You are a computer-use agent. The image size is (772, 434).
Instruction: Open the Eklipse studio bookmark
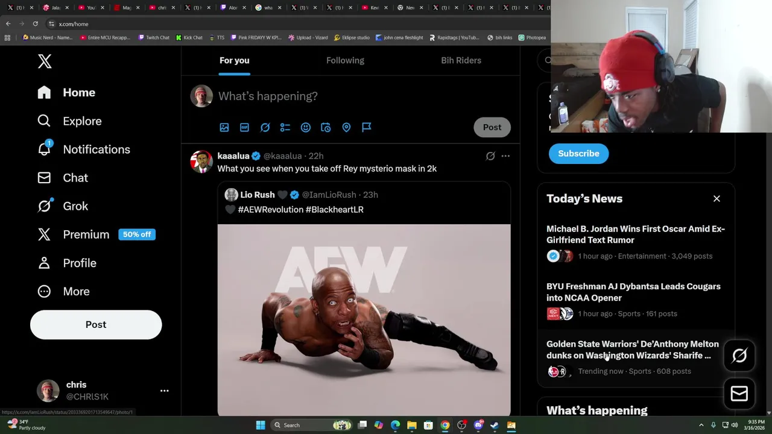[x=352, y=37]
